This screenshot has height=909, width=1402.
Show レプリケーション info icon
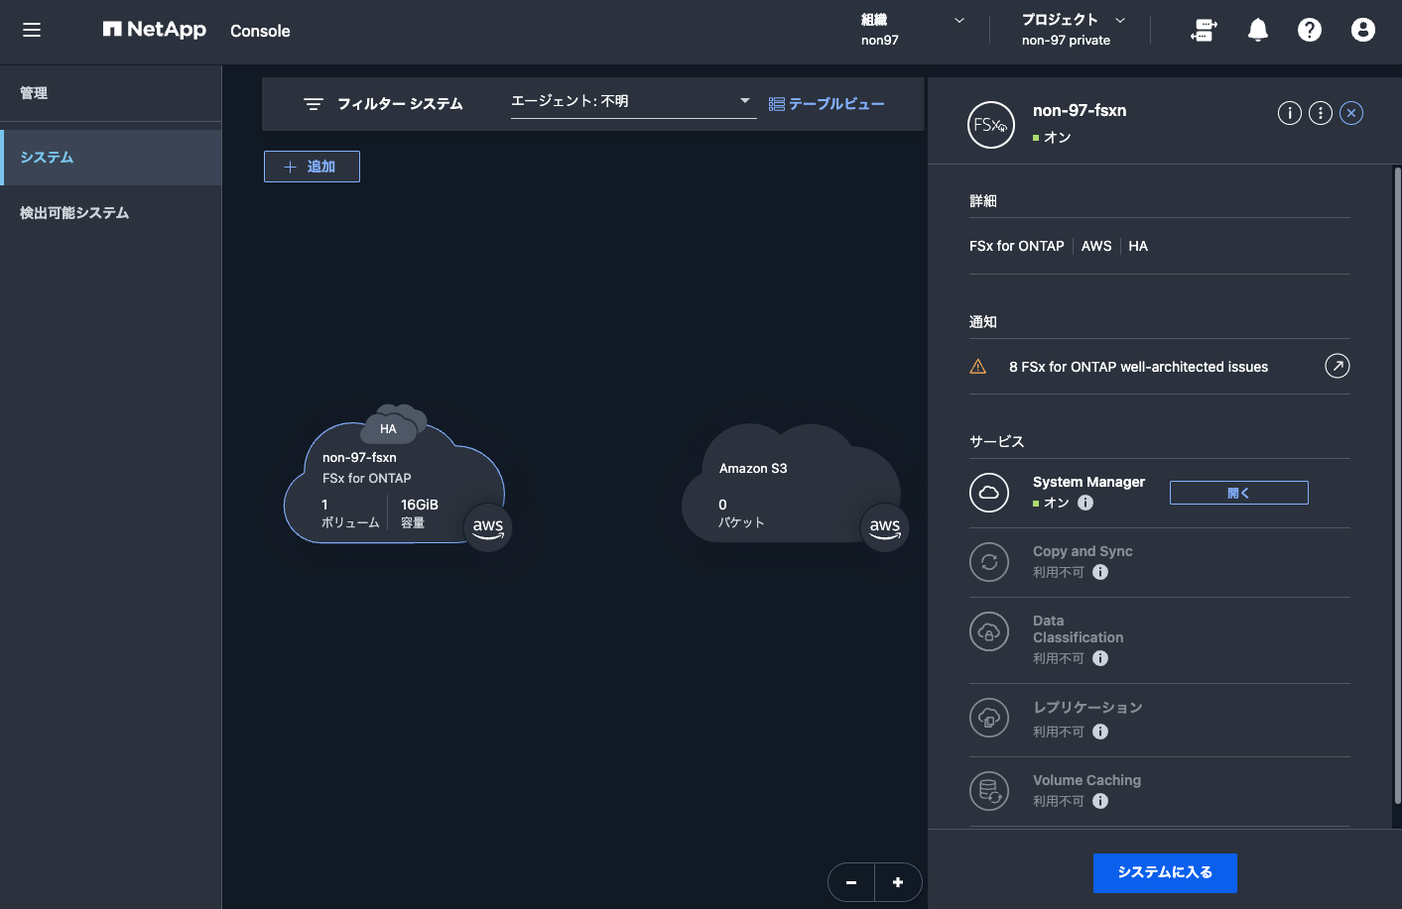[1100, 732]
